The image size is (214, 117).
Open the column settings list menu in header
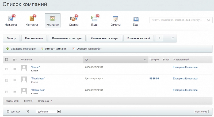click(14, 60)
